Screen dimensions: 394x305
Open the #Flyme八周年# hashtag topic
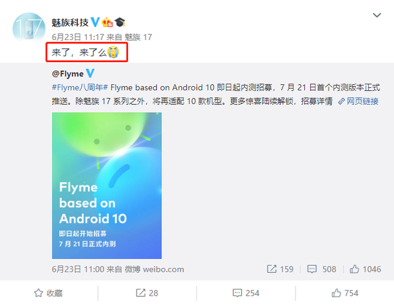pos(80,87)
